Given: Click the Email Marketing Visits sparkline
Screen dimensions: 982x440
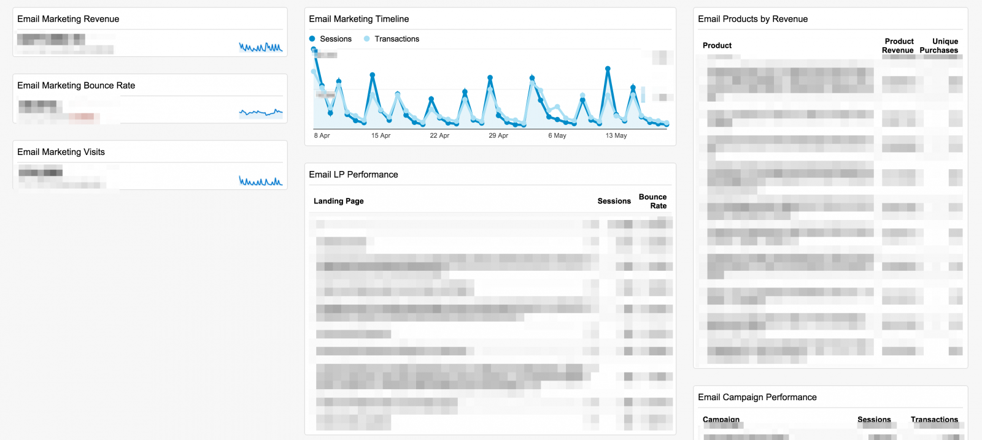Looking at the screenshot, I should coord(261,181).
